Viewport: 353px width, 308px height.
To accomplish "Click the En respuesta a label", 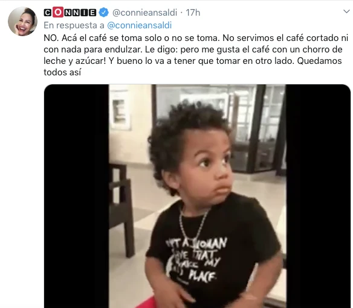I will (74, 25).
